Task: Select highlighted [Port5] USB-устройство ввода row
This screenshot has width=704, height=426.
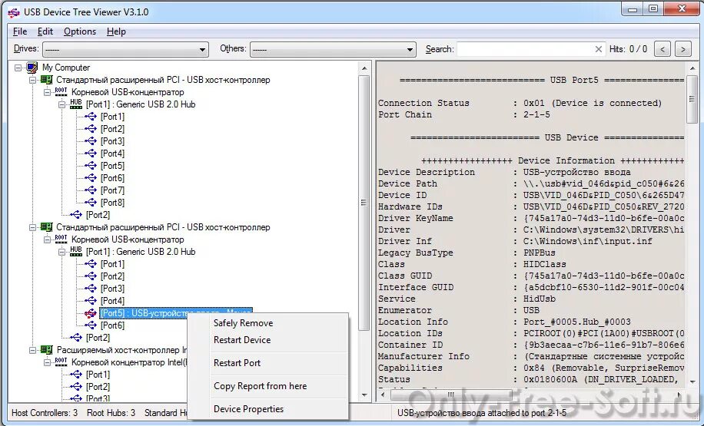Action: [x=176, y=313]
